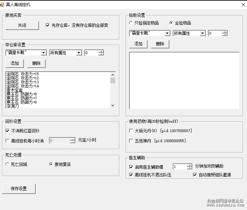247x210 pixels.
Task: Increase 元宝/小时 stepper value
Action: [x=72, y=139]
